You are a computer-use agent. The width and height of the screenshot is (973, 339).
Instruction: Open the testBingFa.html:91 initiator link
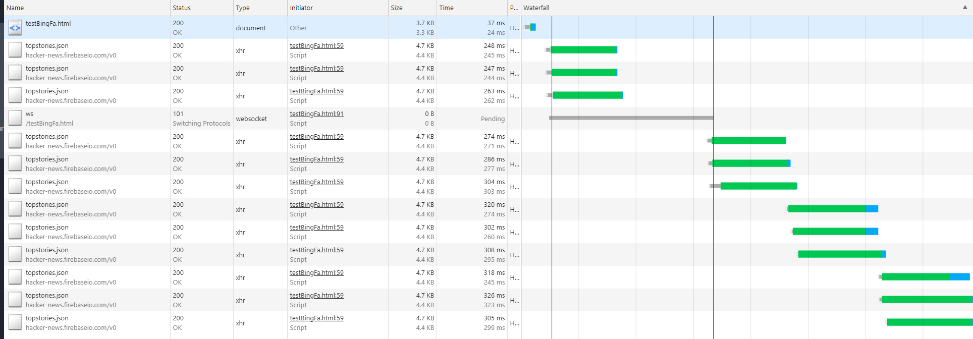click(316, 114)
